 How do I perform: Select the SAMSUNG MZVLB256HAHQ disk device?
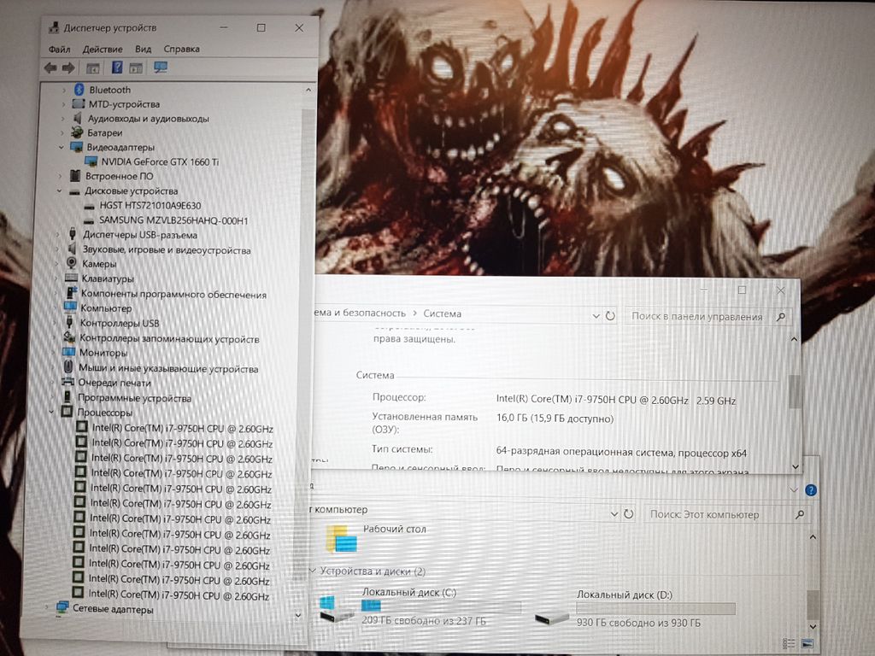pyautogui.click(x=173, y=220)
